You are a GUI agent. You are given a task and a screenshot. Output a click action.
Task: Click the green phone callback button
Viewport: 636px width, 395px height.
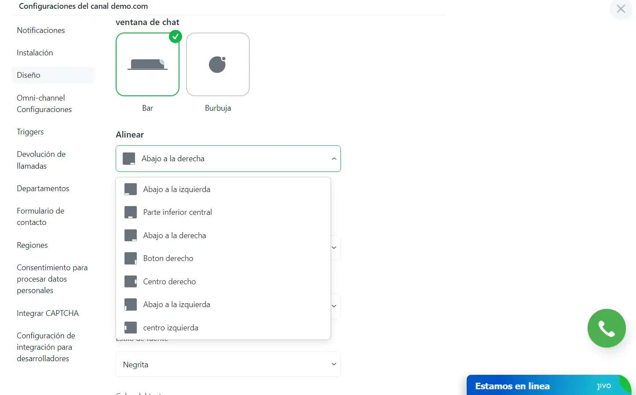tap(607, 328)
